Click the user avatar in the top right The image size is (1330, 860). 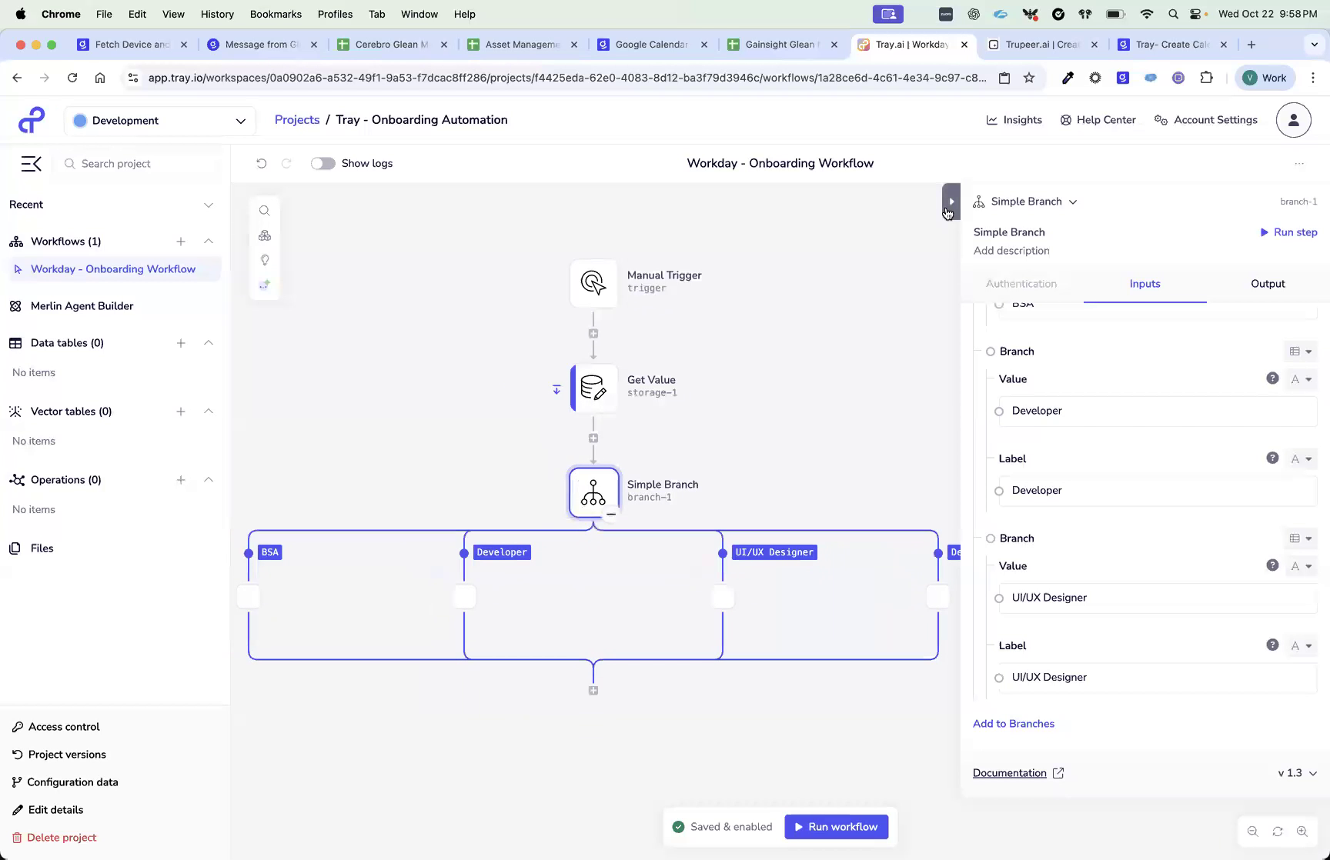coord(1293,120)
